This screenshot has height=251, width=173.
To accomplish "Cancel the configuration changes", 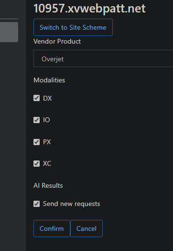I will 86,228.
